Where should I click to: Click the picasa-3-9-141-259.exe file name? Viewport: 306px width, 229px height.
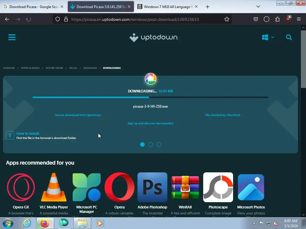[x=151, y=106]
